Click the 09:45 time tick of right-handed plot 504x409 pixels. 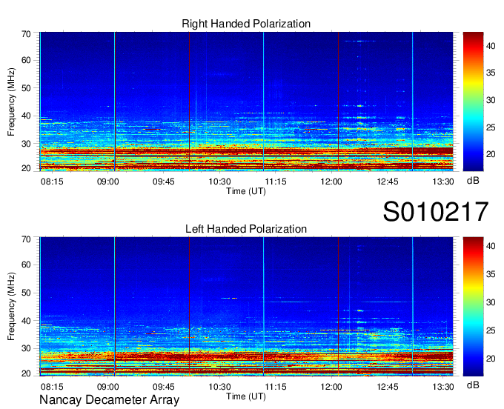click(164, 182)
